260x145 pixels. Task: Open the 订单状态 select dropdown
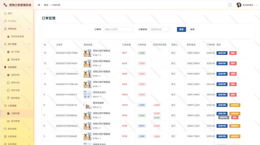(x=160, y=29)
